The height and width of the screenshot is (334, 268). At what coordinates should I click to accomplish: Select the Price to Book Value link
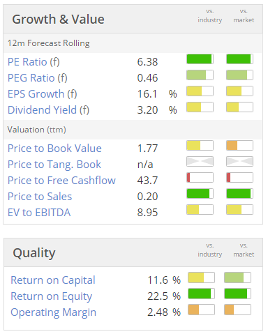click(x=54, y=149)
